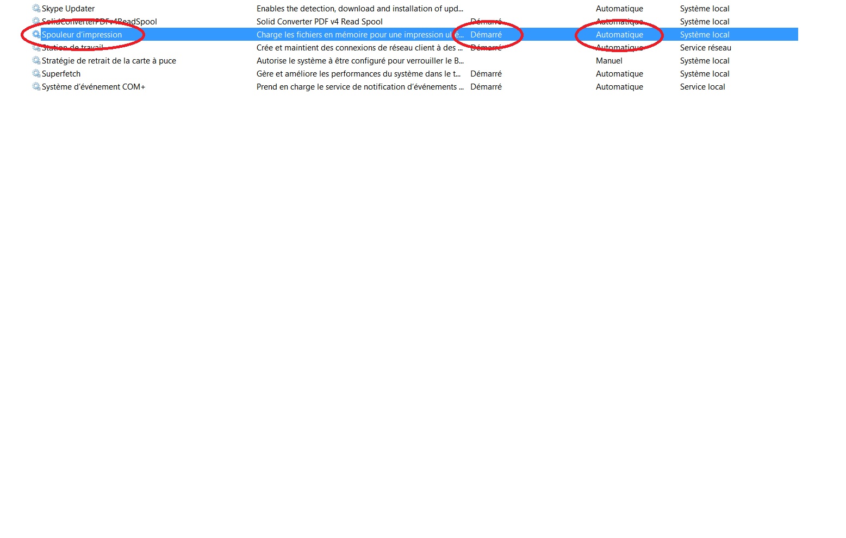This screenshot has width=846, height=538.
Task: Click Système local in Spouleur d'impression row
Action: 705,35
